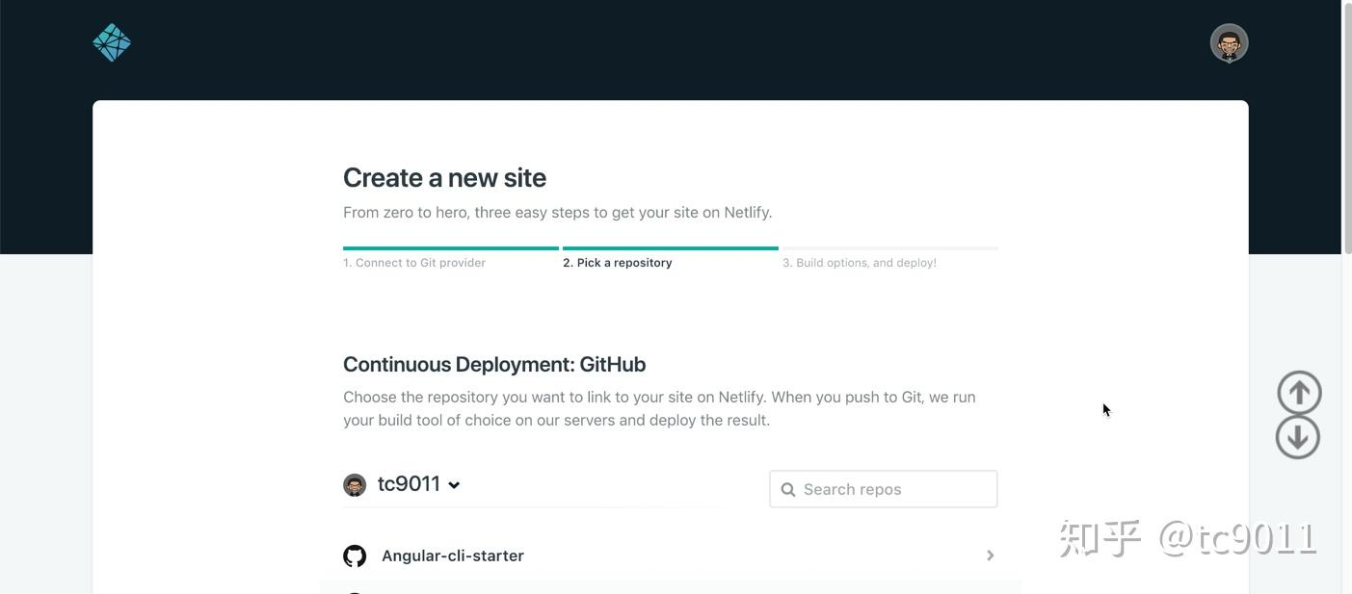The image size is (1352, 594).
Task: Expand the tc9011 account dropdown caret
Action: tap(454, 485)
